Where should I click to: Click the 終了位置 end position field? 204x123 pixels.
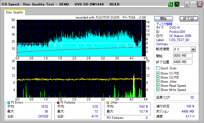[x=183, y=62]
